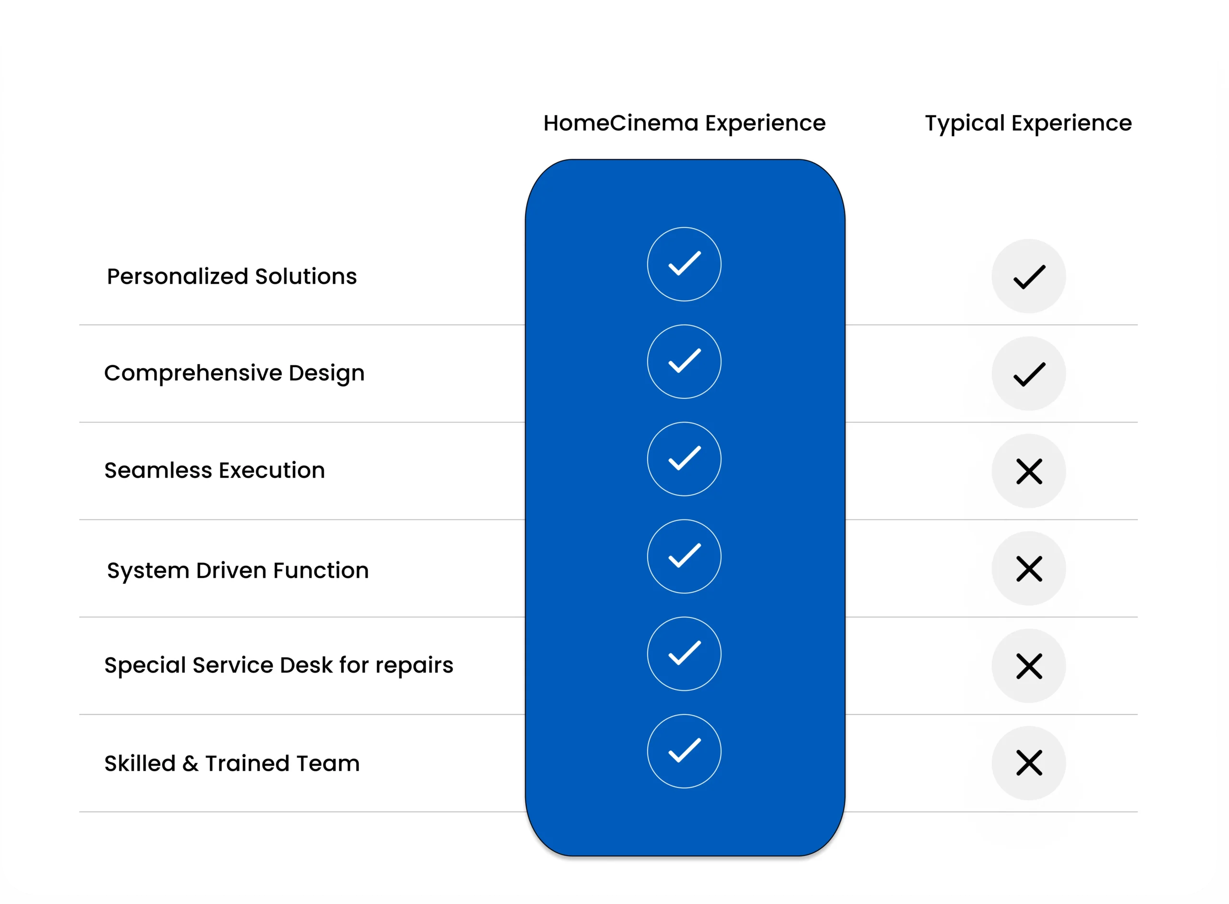Click Typical Experience cross for Special Service Desk
Image resolution: width=1229 pixels, height=904 pixels.
pyautogui.click(x=1029, y=666)
